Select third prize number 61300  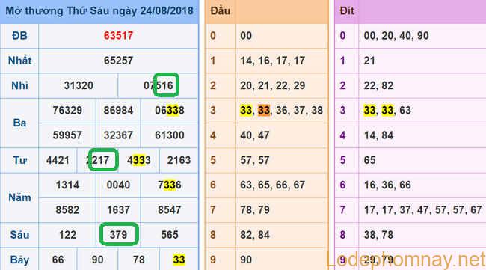pyautogui.click(x=170, y=135)
